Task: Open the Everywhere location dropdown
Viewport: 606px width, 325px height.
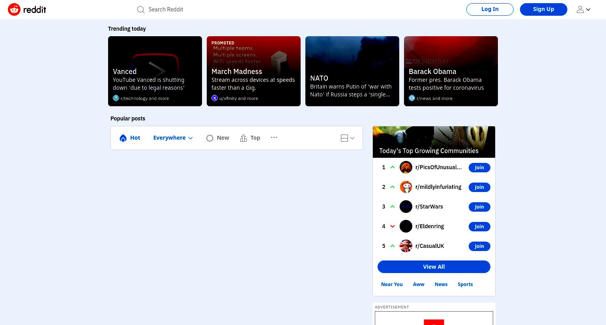Action: pos(173,138)
